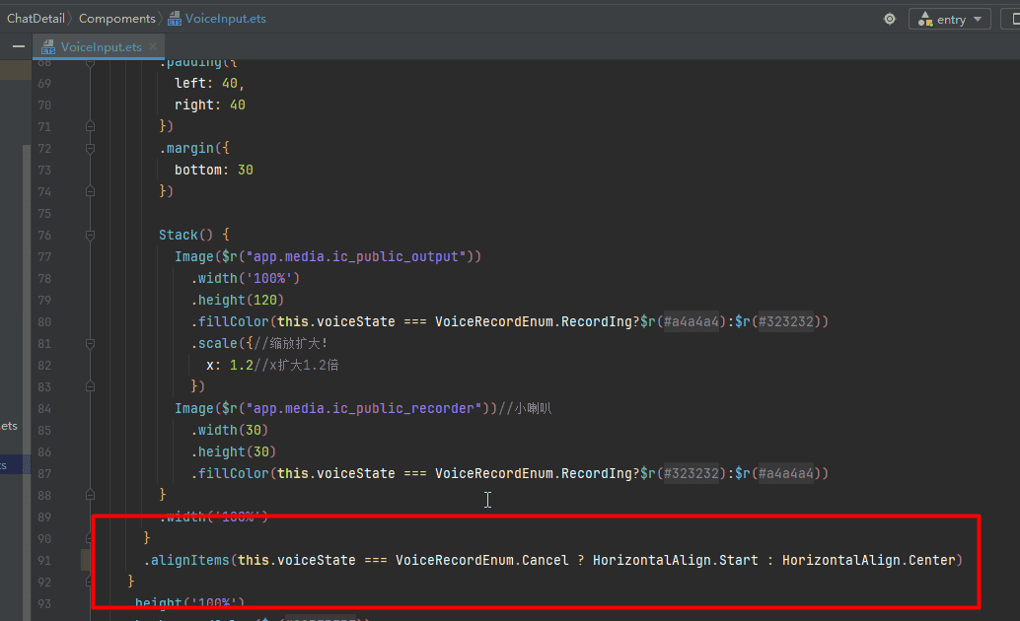Fold the .scale block at line 81
1020x621 pixels.
(x=91, y=343)
